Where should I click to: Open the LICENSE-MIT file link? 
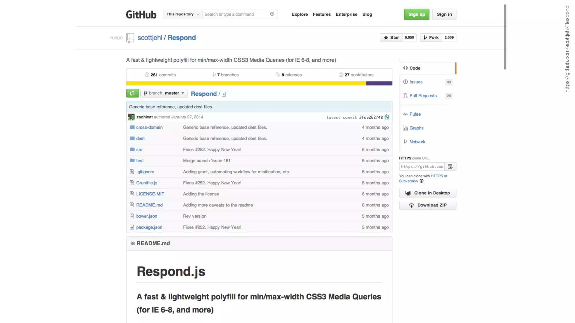pos(150,194)
